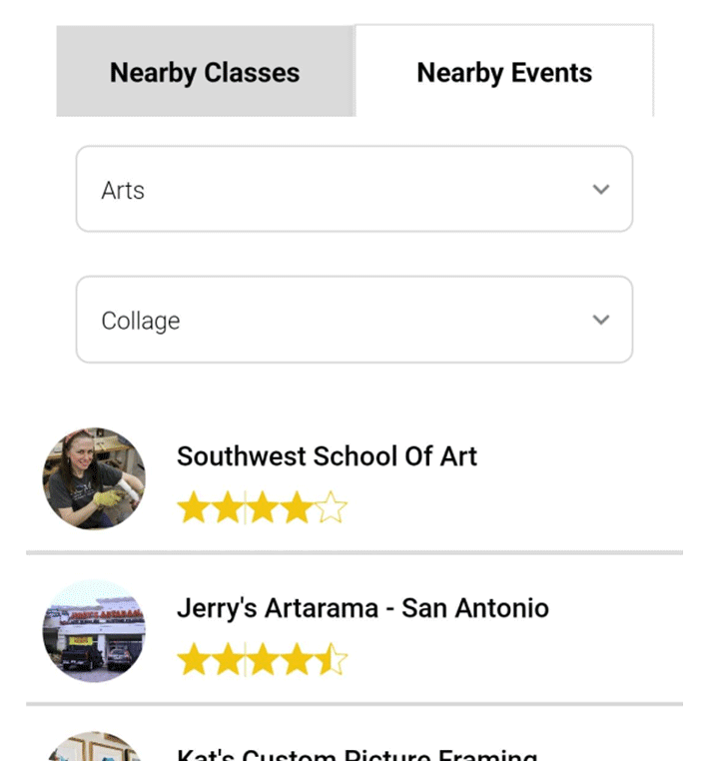Click fourth star of Jerry's Artarama rating

(x=298, y=660)
